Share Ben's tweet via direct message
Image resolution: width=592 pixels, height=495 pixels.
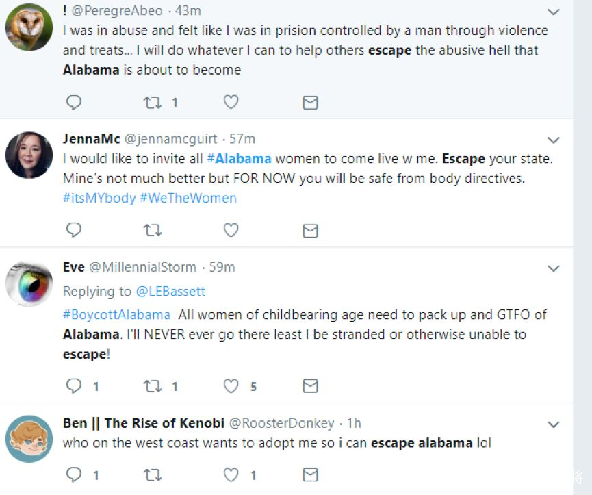tap(310, 474)
